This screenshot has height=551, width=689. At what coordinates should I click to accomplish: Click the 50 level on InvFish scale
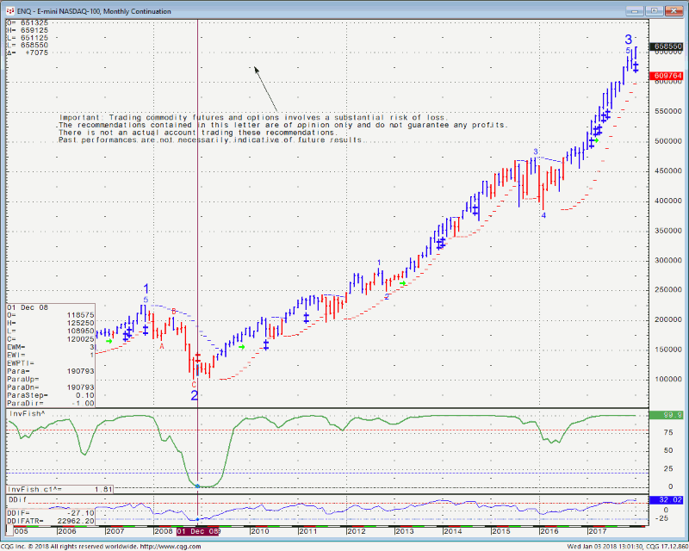coord(668,451)
